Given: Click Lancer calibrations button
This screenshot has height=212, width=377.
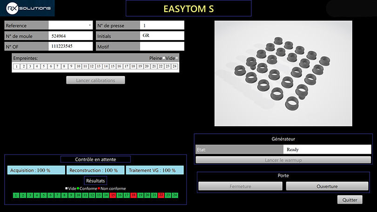Looking at the screenshot, I should [x=95, y=80].
